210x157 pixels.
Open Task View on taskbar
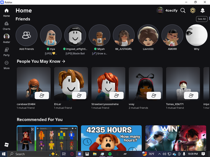tap(64, 154)
